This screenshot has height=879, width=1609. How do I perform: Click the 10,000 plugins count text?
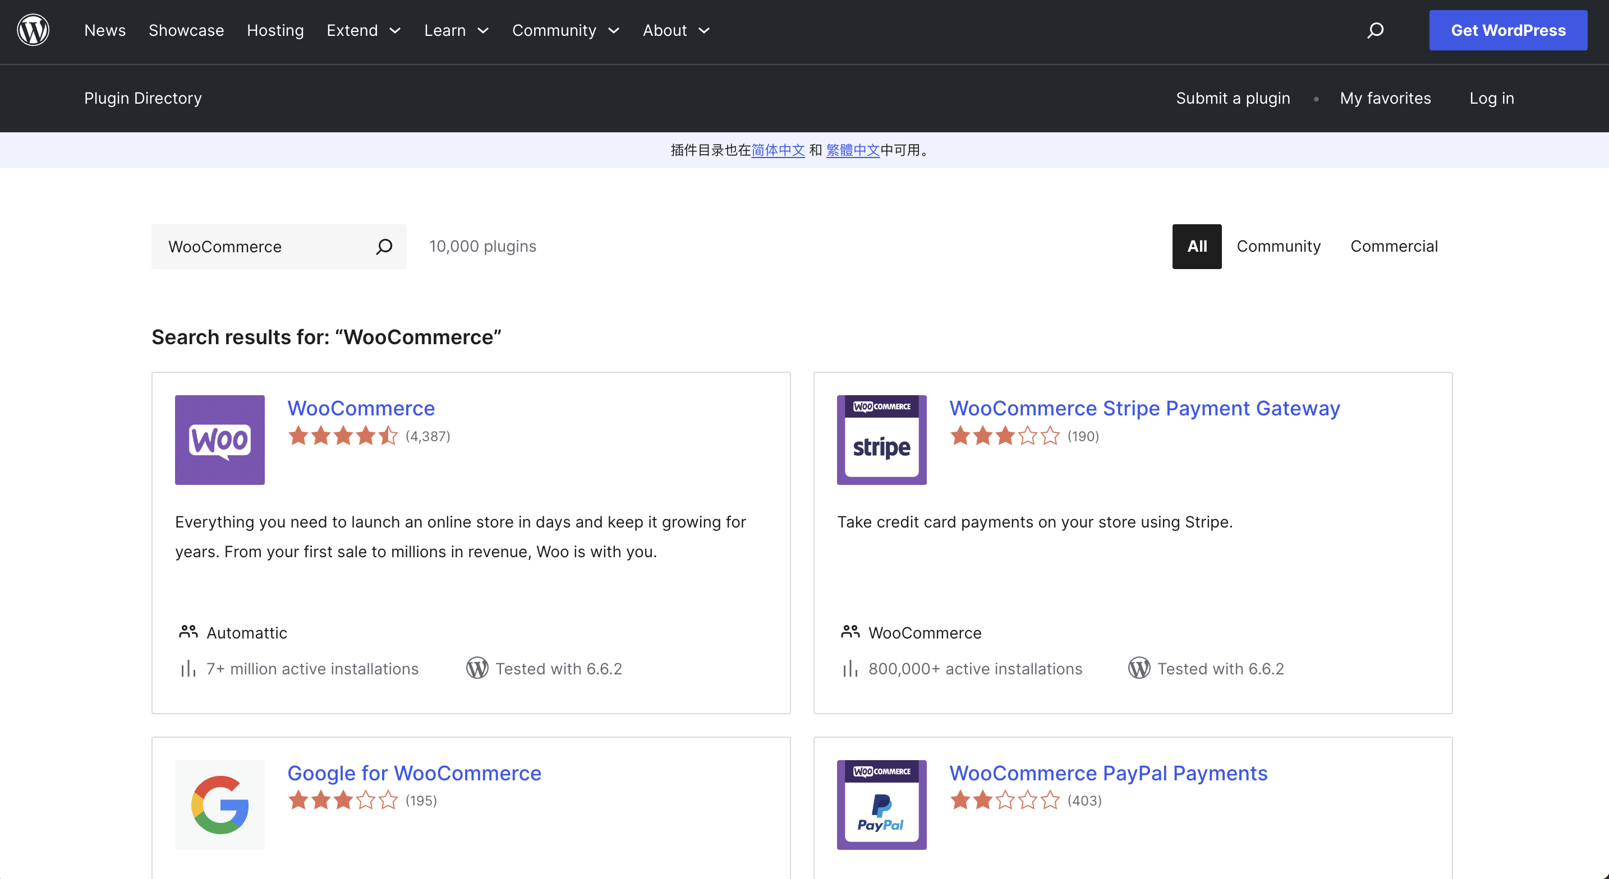tap(482, 247)
